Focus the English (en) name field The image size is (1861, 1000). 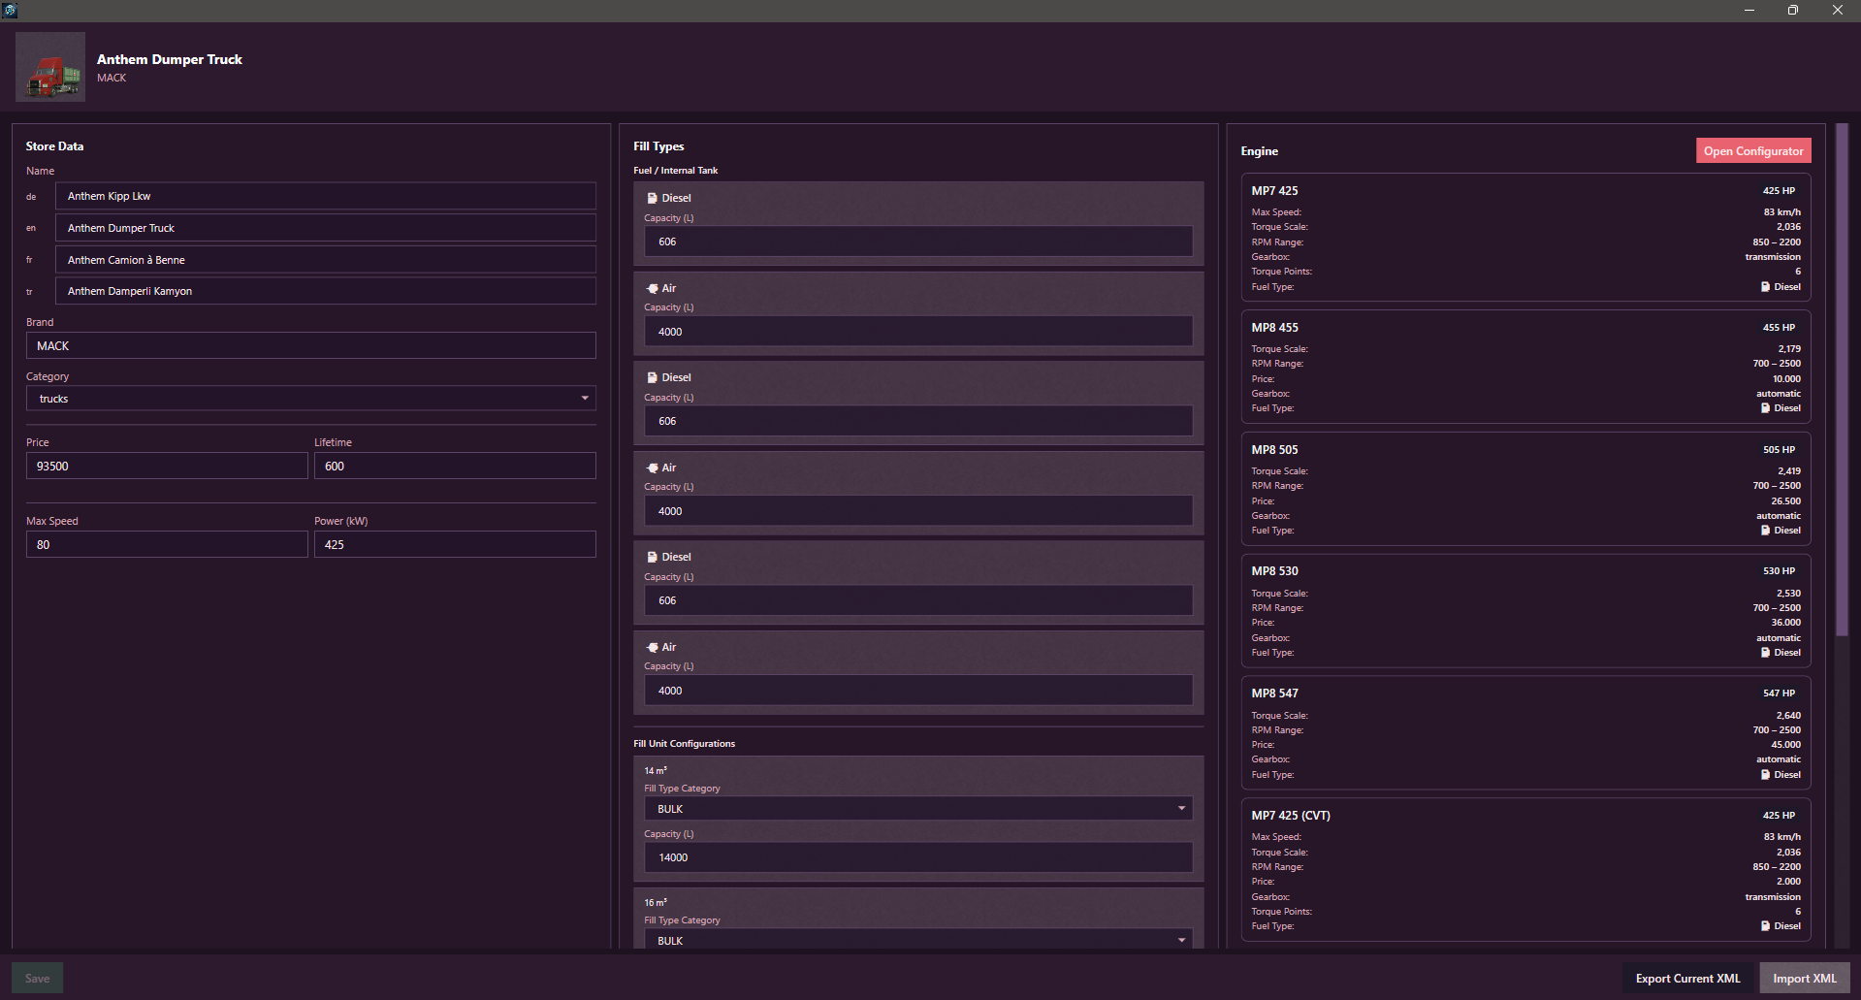[x=325, y=228]
